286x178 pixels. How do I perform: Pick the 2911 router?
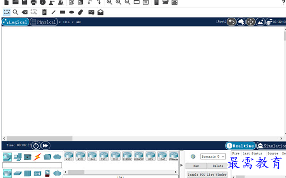click(115, 156)
